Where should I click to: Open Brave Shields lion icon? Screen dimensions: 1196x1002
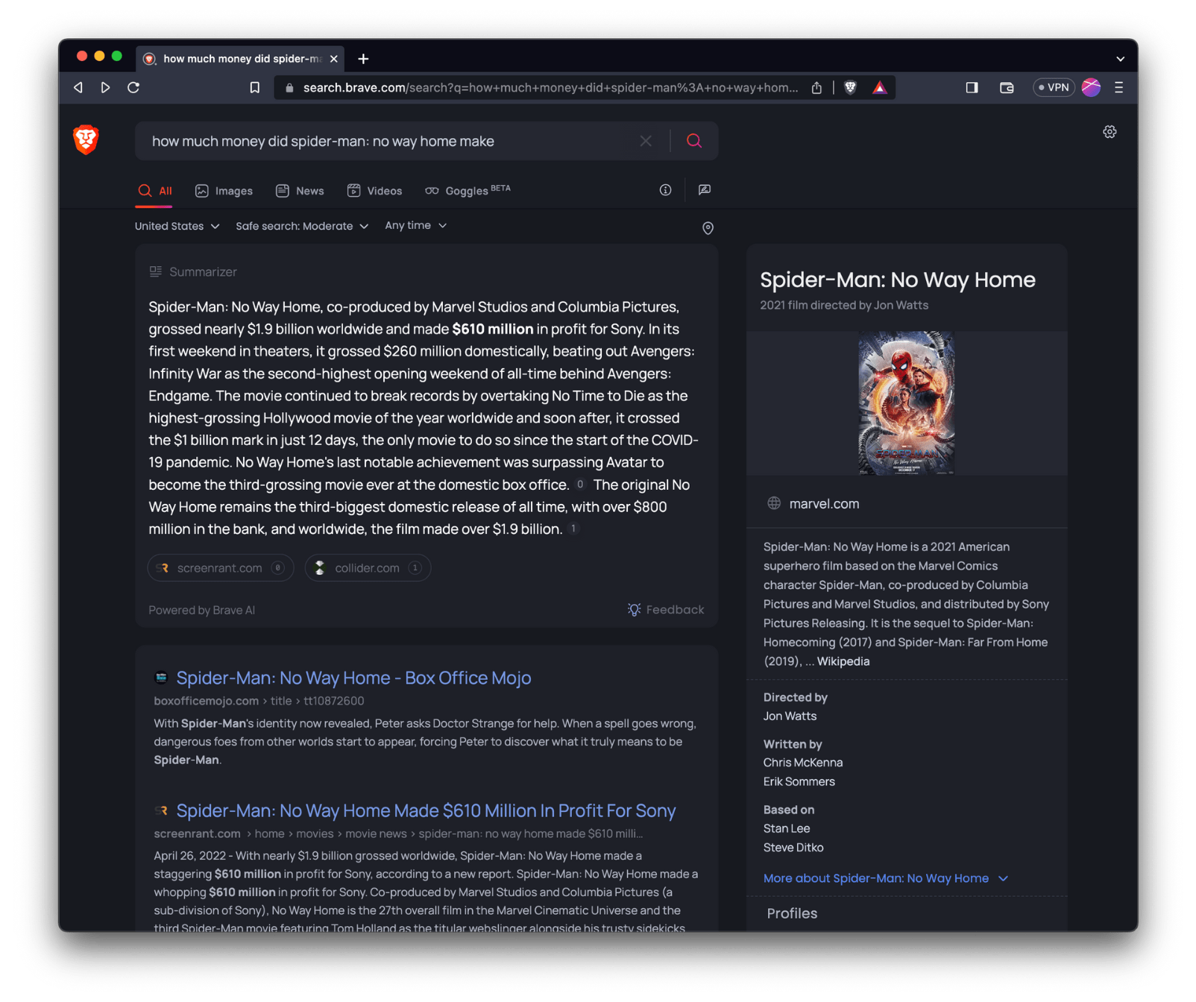[850, 88]
